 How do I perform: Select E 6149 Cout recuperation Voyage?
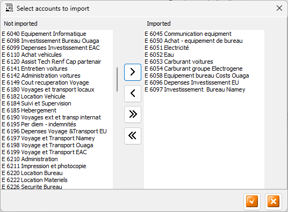point(57,82)
